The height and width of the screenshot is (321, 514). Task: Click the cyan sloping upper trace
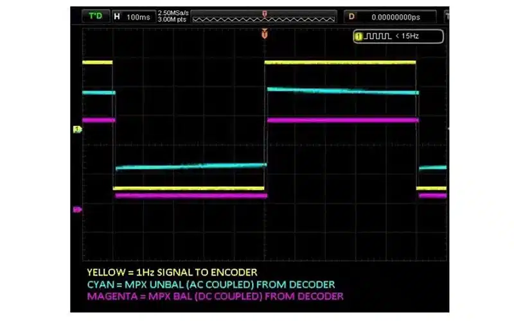(x=343, y=91)
